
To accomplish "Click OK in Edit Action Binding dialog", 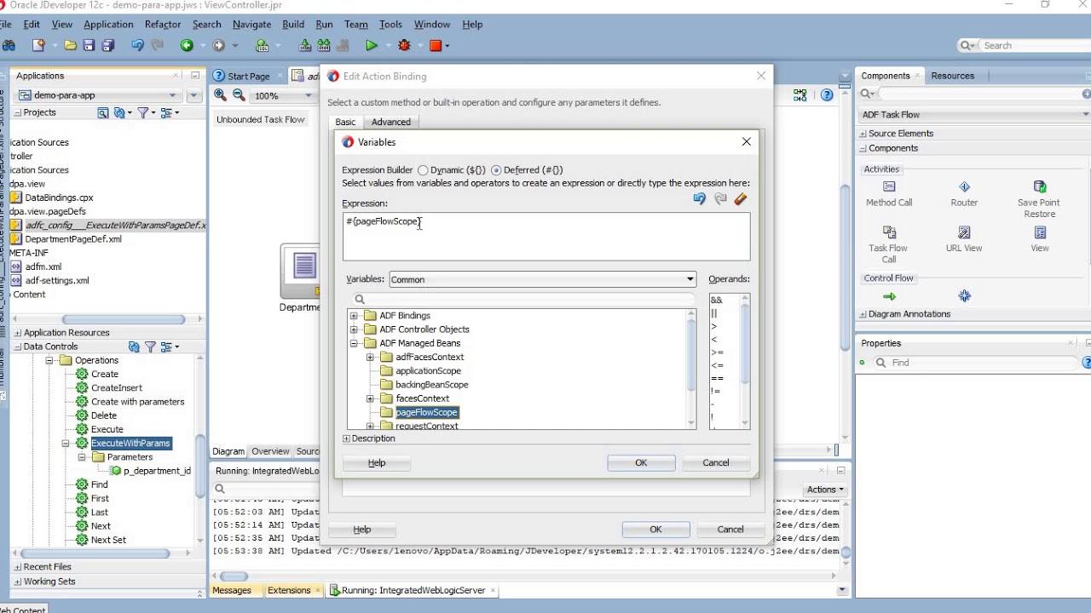I will [x=655, y=530].
